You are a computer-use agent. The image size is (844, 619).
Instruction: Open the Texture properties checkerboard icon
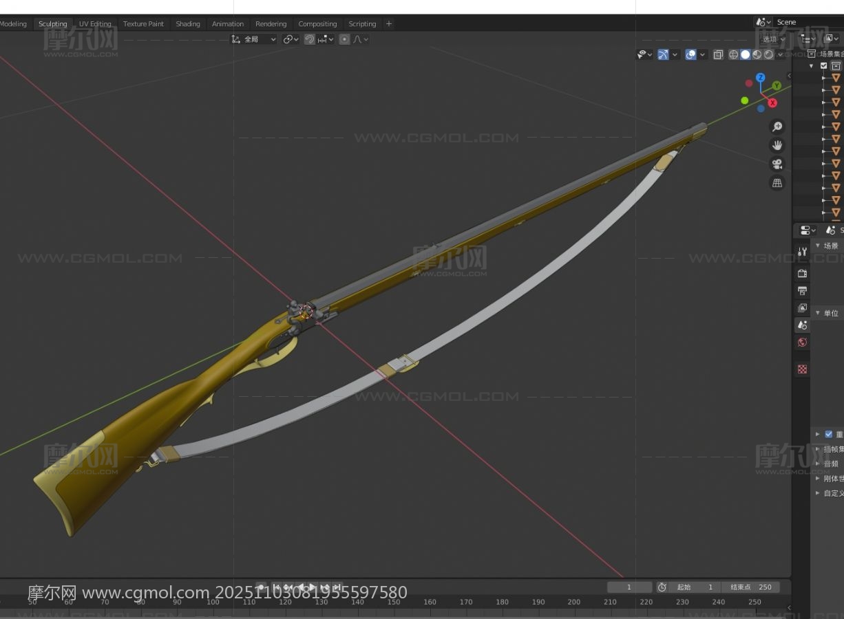[802, 369]
